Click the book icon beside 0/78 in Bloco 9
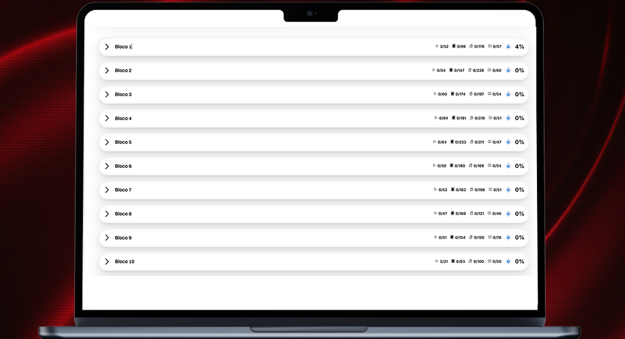 [x=490, y=237]
